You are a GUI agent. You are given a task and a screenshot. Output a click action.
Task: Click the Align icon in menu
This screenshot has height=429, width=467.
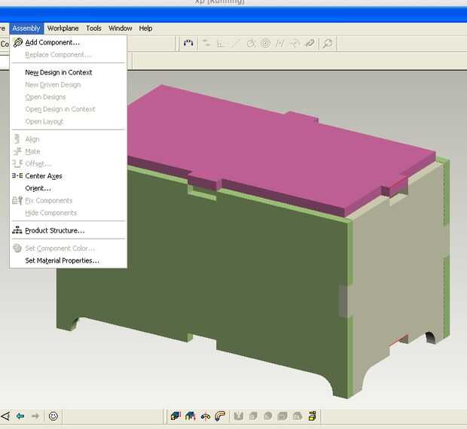click(x=17, y=139)
